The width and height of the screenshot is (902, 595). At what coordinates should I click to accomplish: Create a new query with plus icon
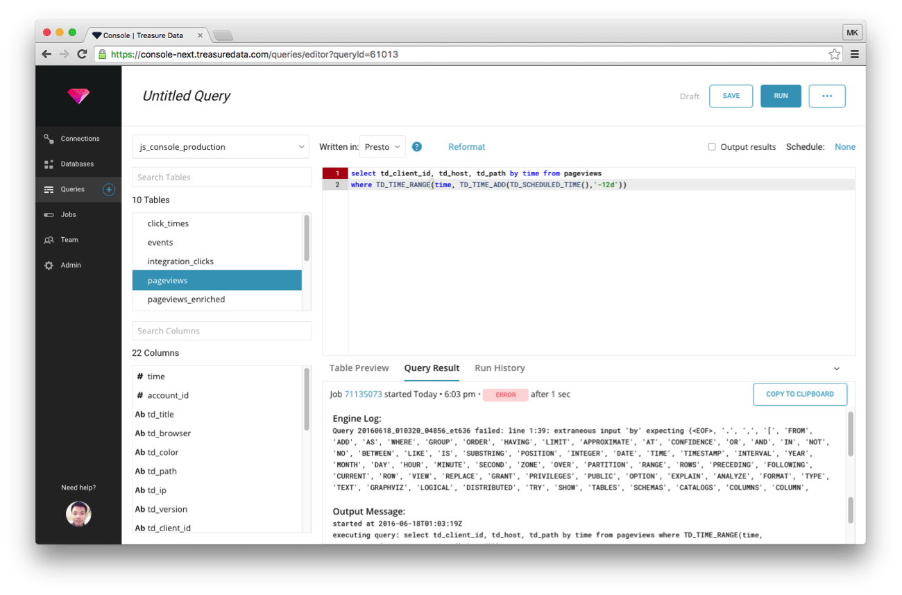(x=109, y=189)
